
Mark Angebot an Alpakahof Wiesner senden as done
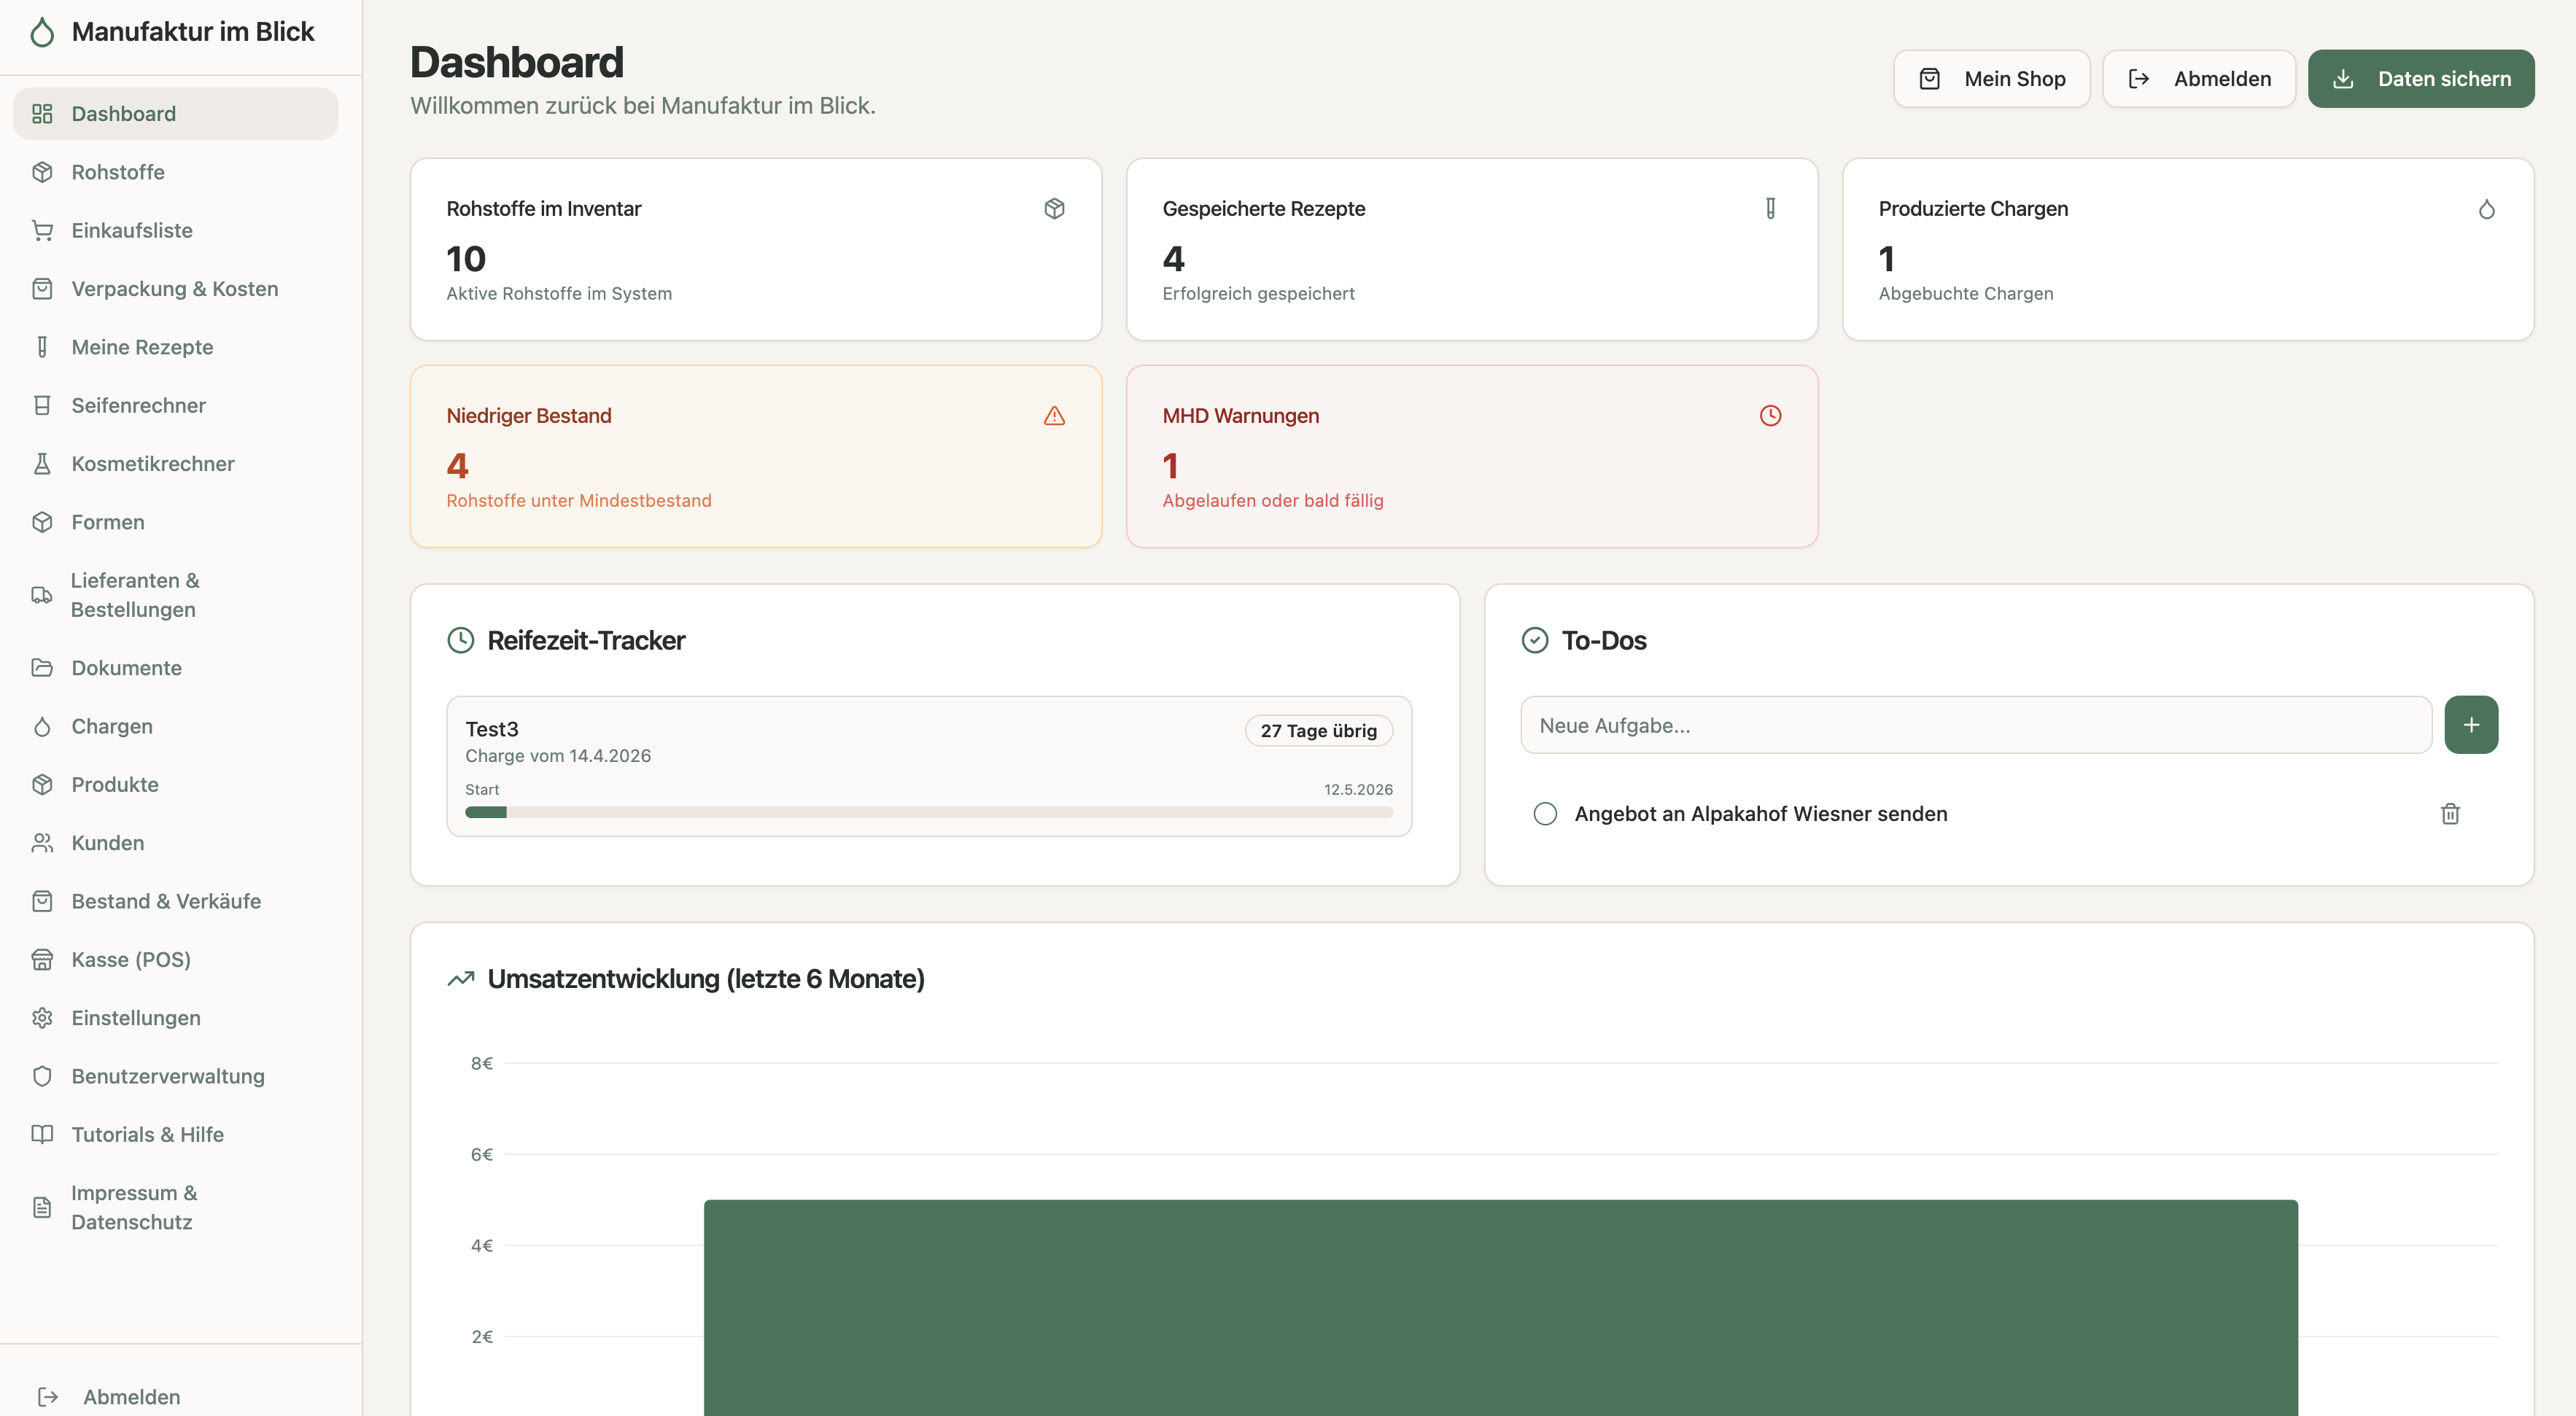pos(1545,814)
